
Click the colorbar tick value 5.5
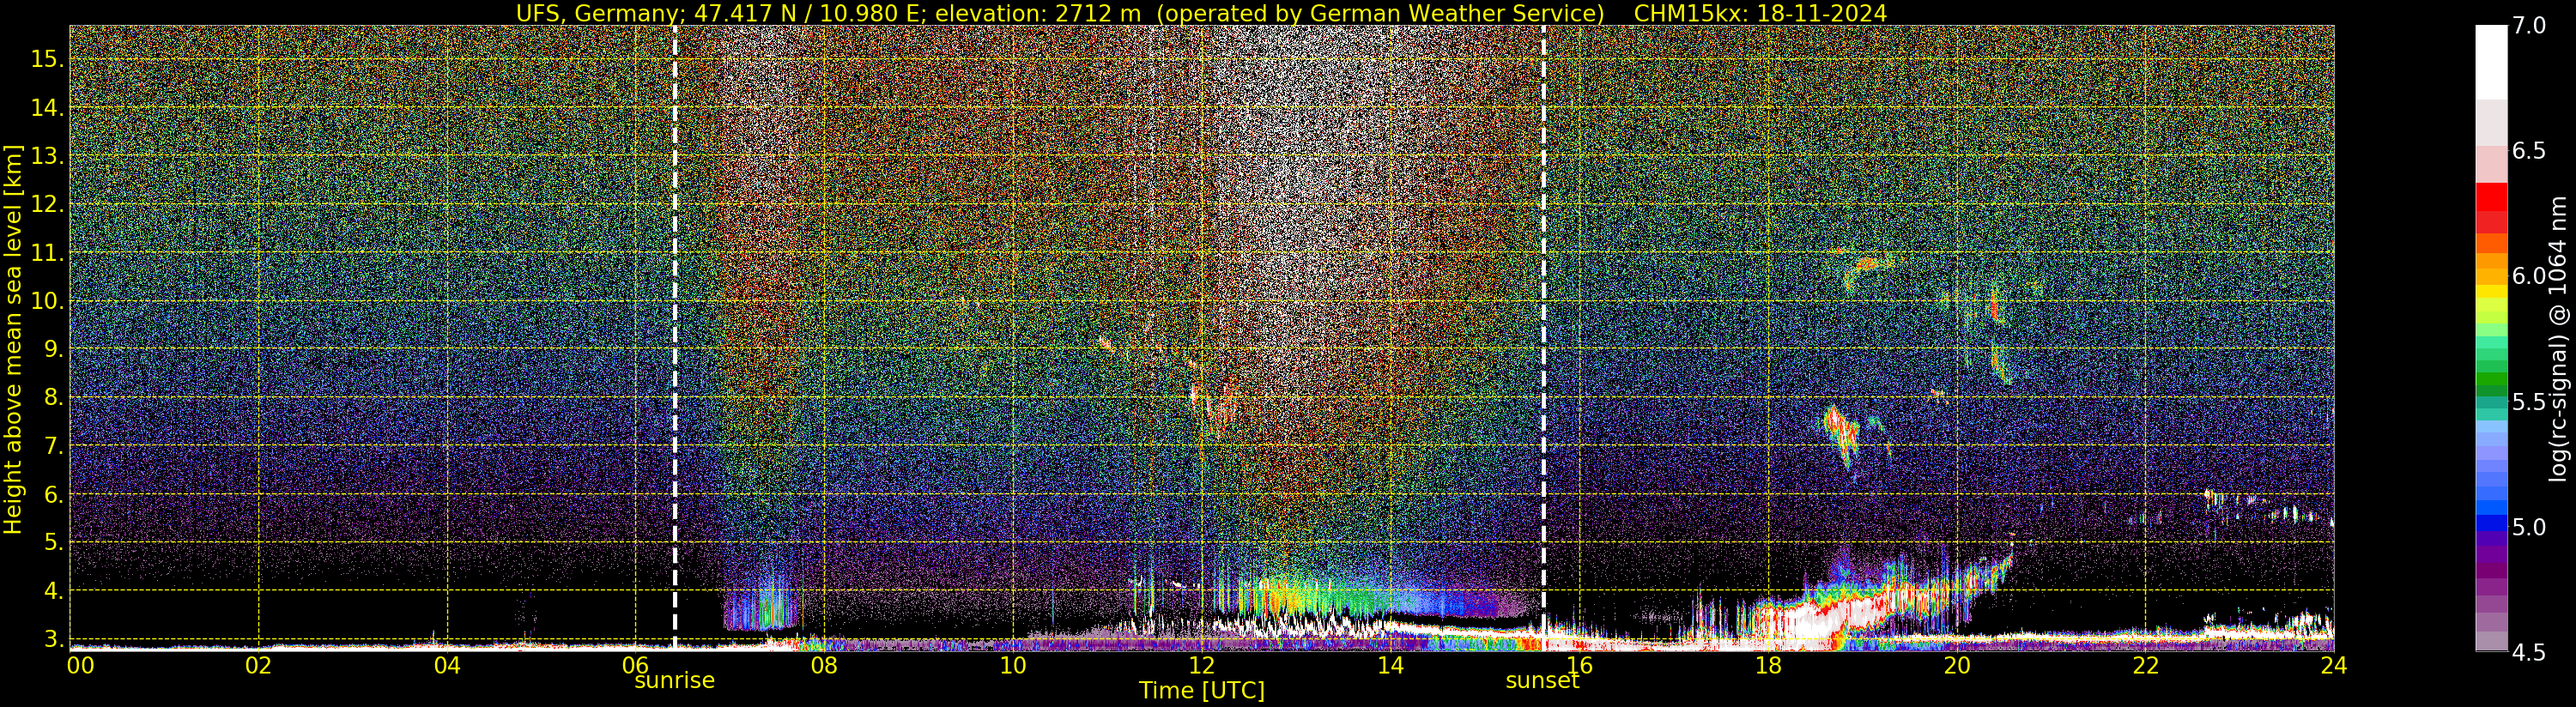[2529, 402]
